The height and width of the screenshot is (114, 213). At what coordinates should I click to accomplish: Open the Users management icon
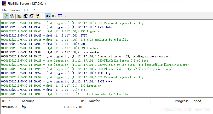25,16
